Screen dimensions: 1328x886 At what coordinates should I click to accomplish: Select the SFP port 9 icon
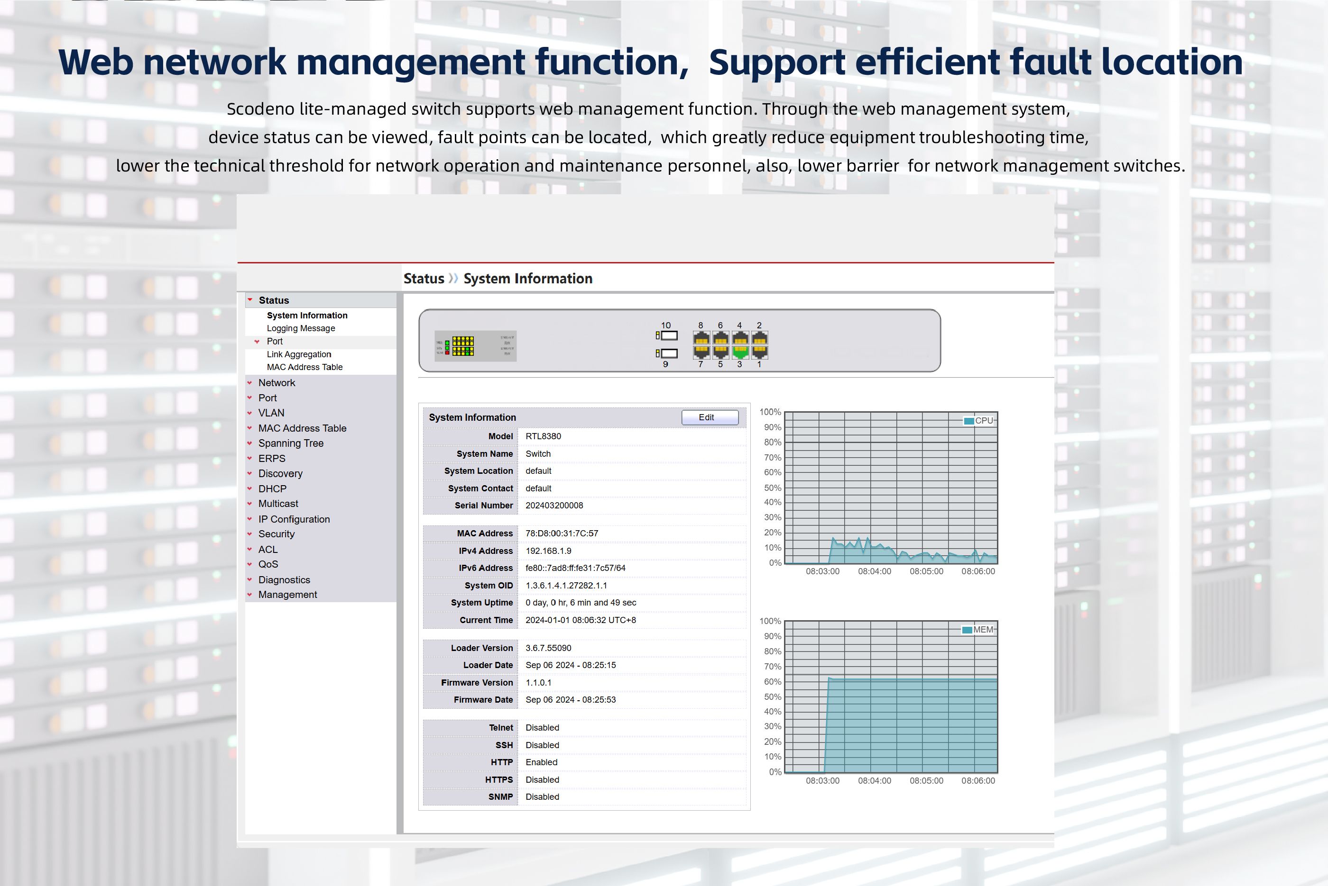[x=669, y=353]
